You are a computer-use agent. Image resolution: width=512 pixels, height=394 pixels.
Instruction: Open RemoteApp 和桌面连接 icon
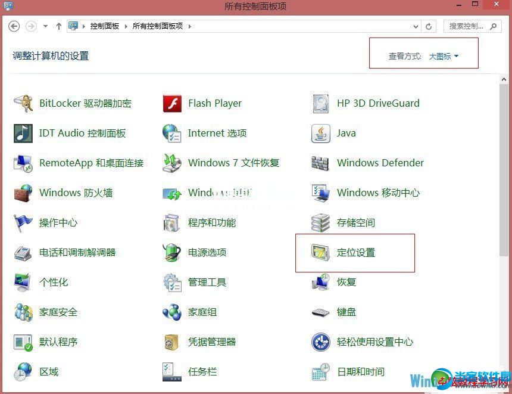coord(23,163)
